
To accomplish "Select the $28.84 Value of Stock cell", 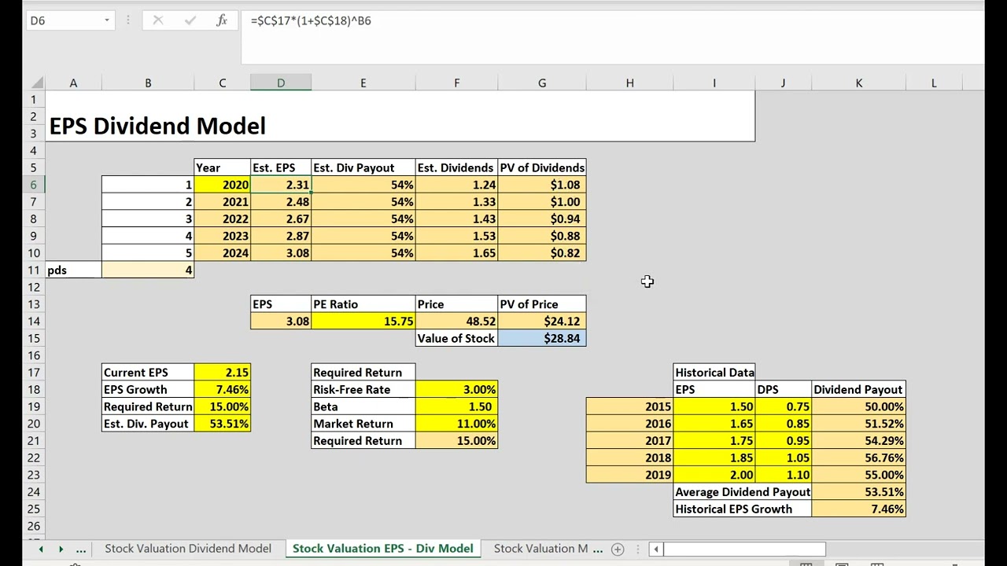I will (x=542, y=339).
